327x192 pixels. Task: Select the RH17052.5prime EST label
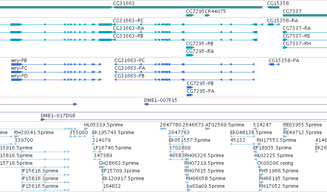click(x=279, y=186)
